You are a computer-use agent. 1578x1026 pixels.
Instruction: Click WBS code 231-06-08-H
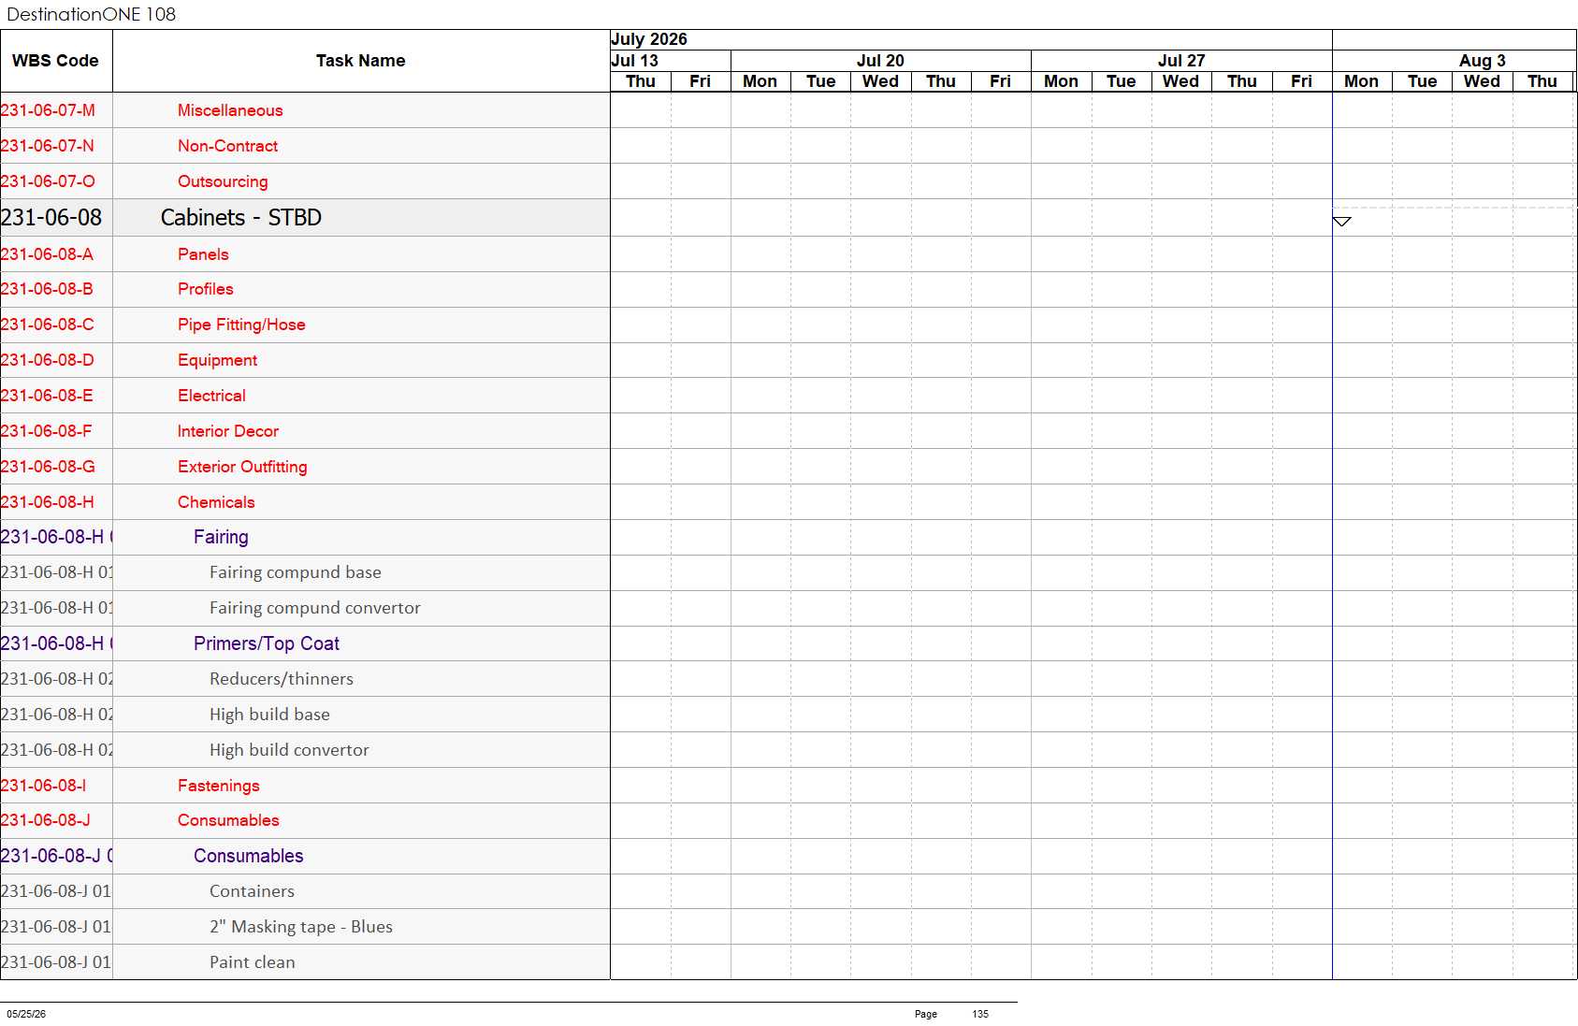[48, 502]
